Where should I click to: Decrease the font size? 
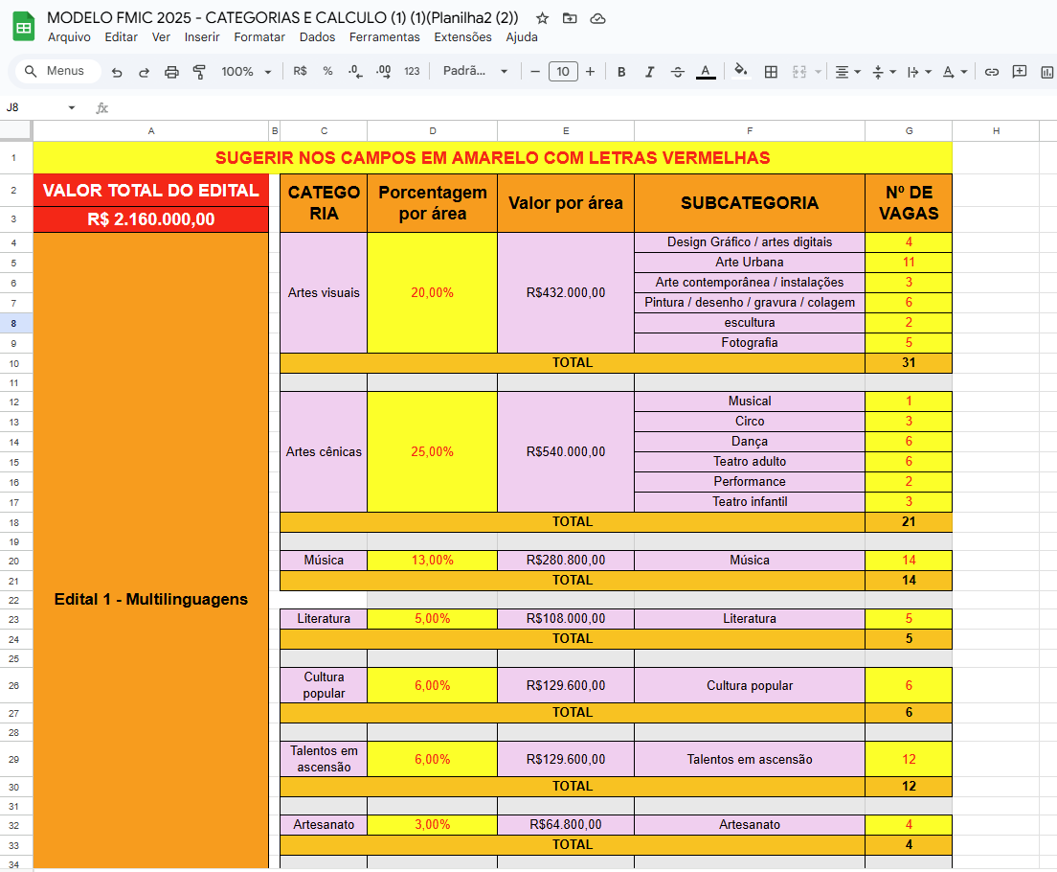tap(535, 72)
